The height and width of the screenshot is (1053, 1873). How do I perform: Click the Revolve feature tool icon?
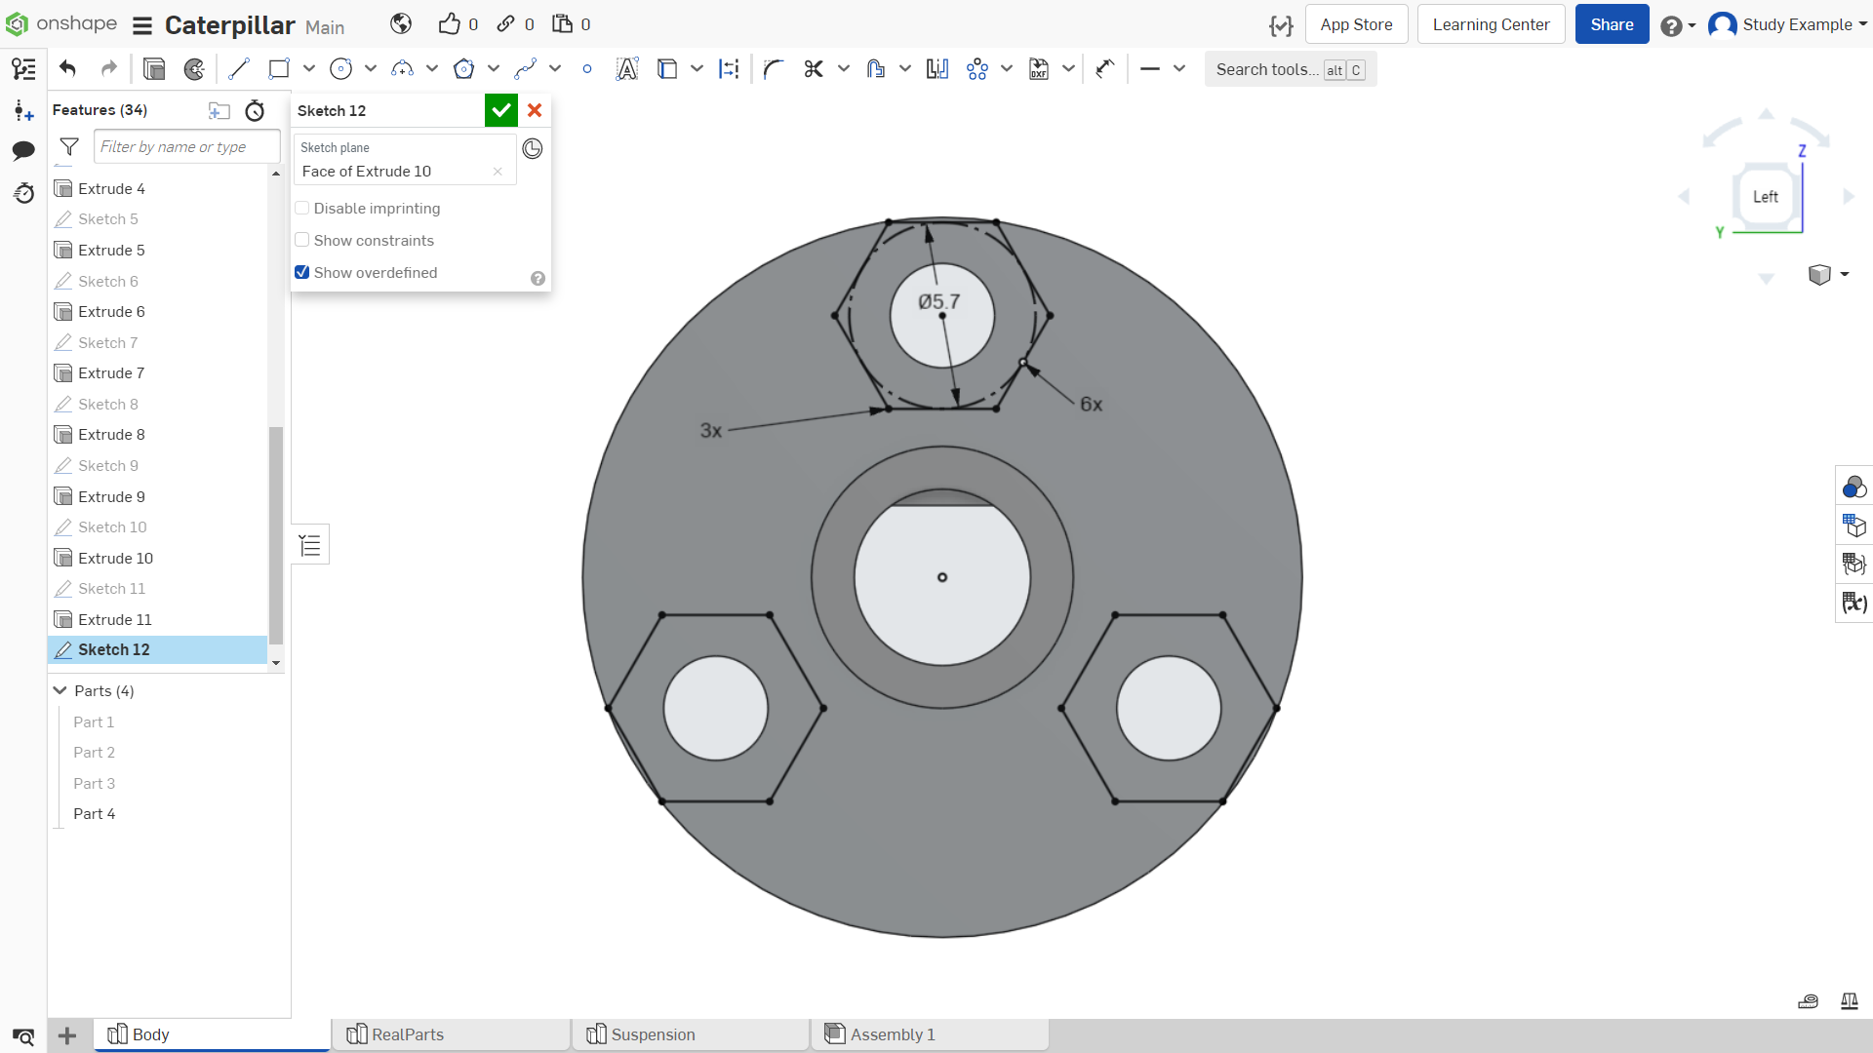tap(194, 69)
